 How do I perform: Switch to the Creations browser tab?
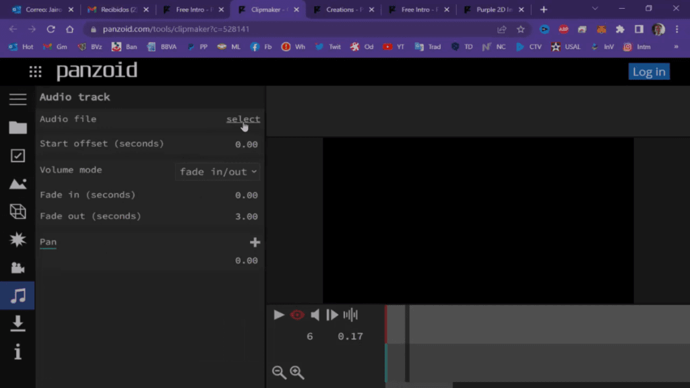tap(343, 9)
